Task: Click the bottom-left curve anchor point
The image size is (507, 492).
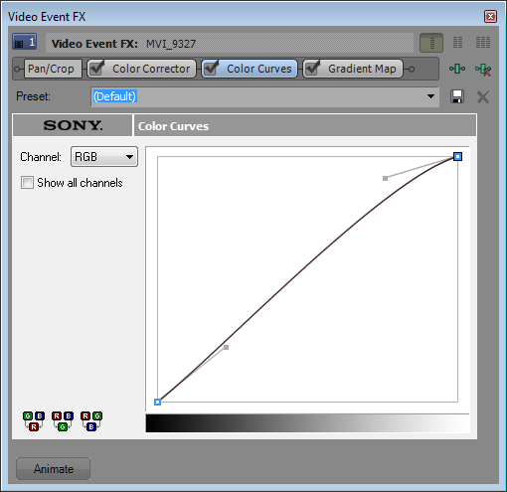Action: pos(158,403)
